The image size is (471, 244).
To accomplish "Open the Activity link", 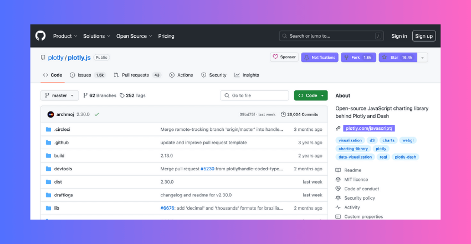I will [x=352, y=207].
